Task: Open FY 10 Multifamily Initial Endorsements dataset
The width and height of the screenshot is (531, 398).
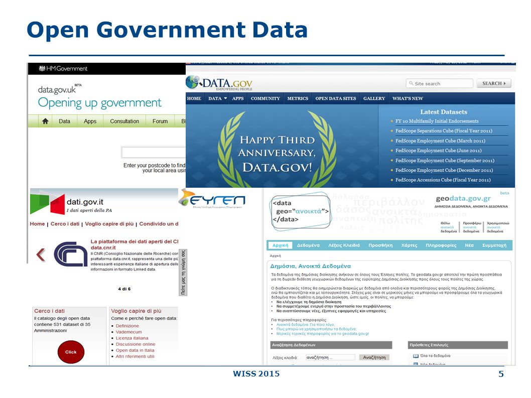Action: (x=437, y=121)
